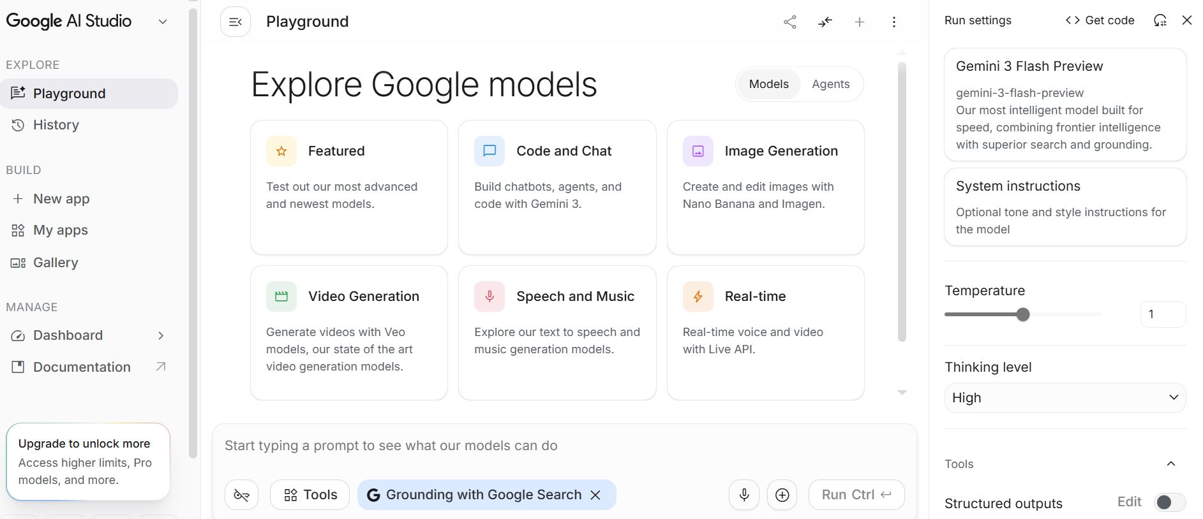Click the Temperature value input field
This screenshot has width=1203, height=519.
1163,314
